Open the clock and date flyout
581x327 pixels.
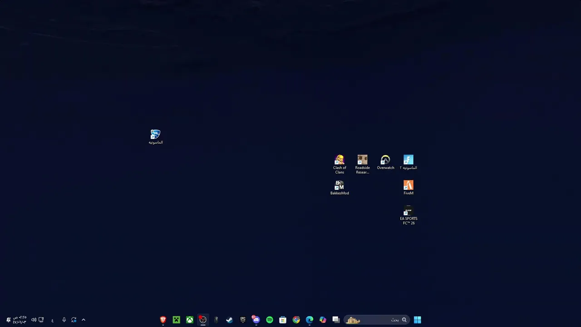(20, 320)
